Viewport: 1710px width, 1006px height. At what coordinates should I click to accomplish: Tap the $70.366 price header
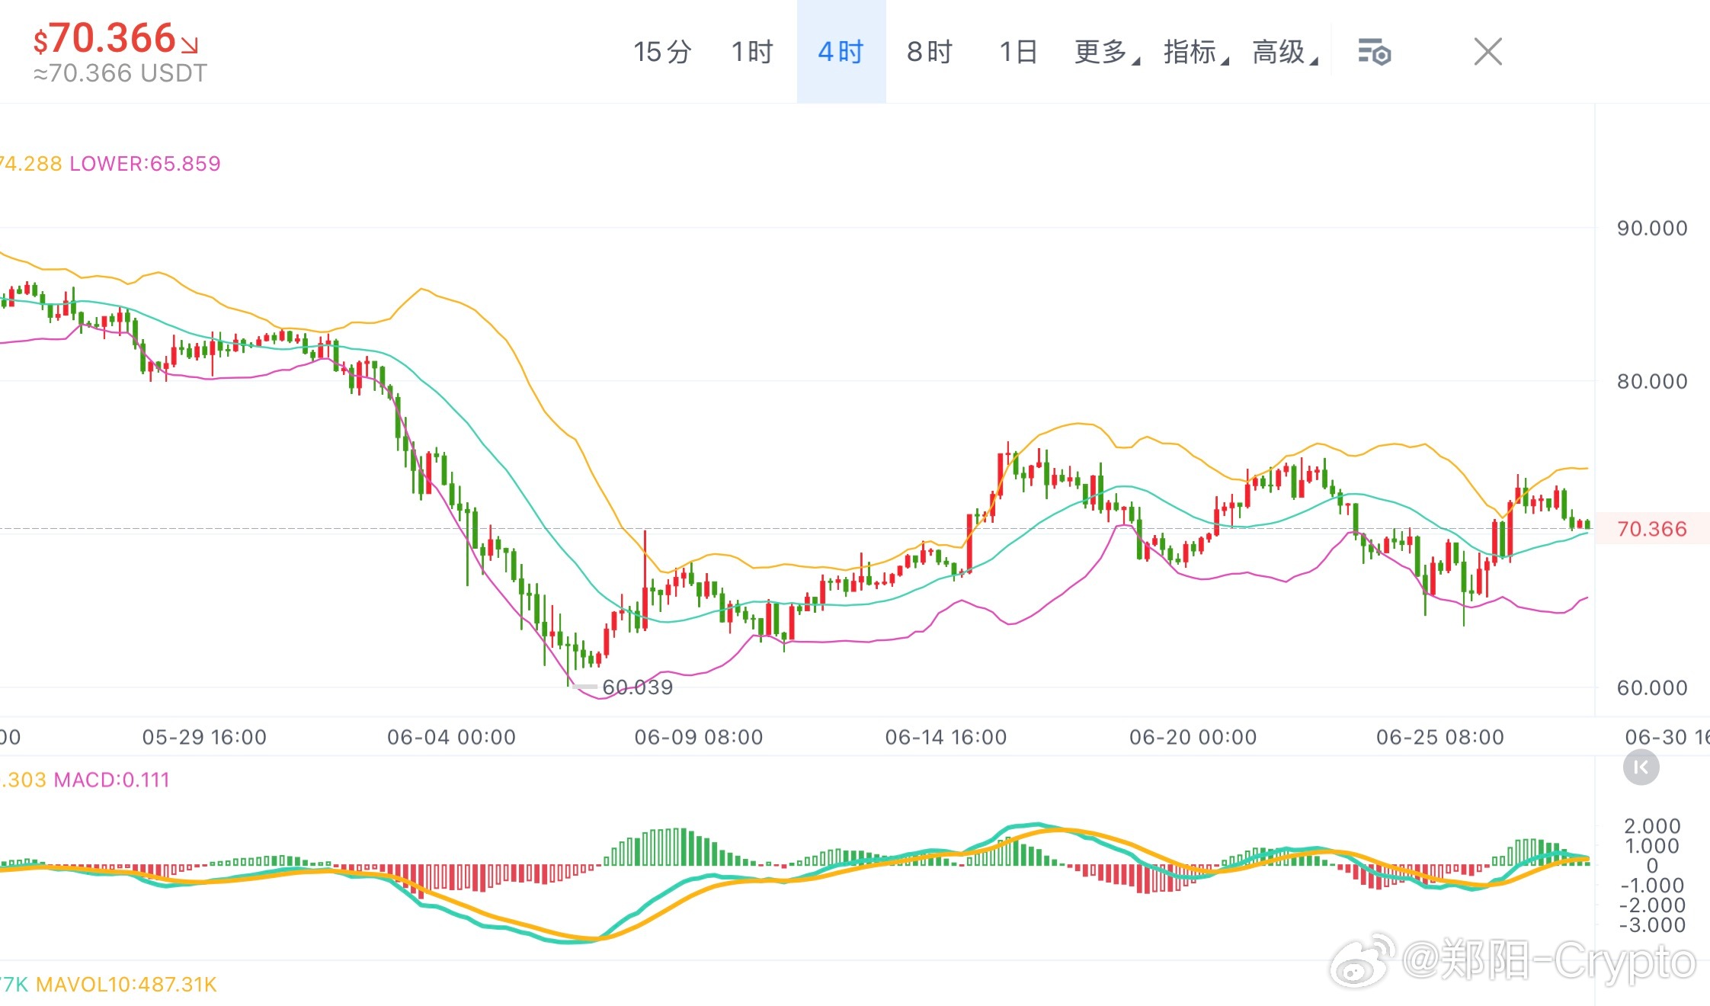(x=104, y=38)
